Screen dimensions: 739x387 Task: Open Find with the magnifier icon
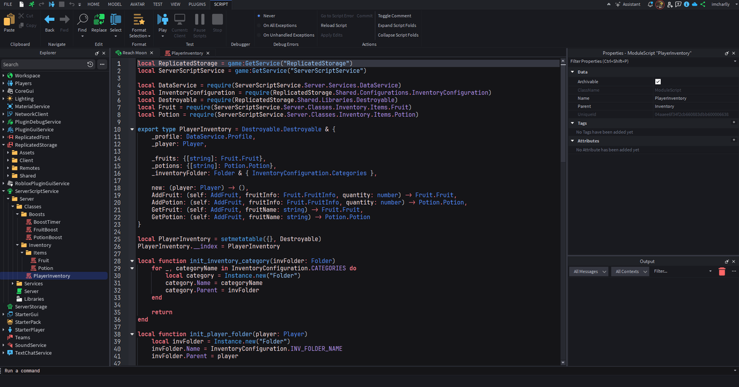pos(83,20)
